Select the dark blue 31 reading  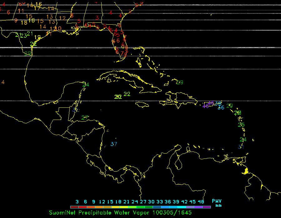click(x=241, y=147)
